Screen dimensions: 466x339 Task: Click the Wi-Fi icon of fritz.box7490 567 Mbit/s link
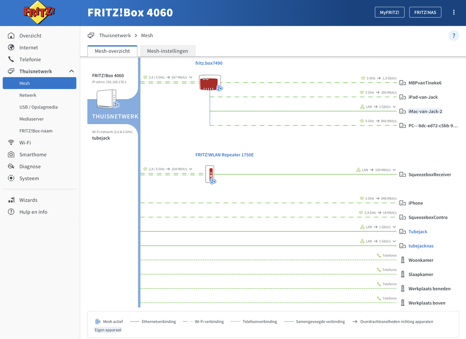(x=145, y=78)
